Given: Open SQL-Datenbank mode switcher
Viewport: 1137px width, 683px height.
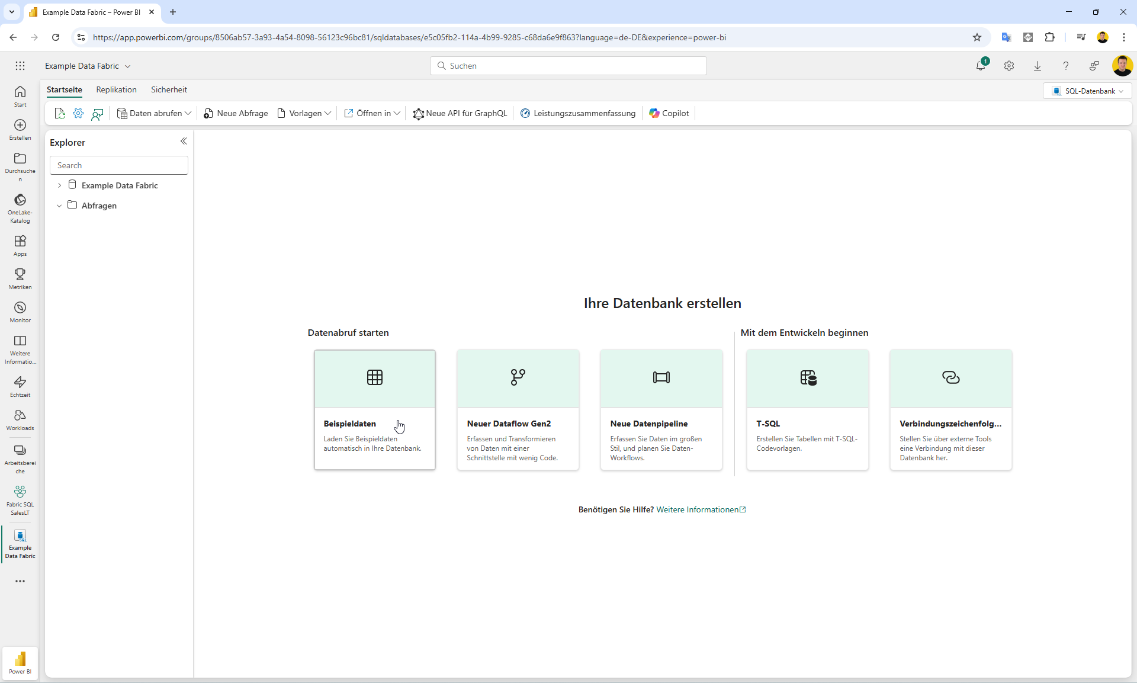Looking at the screenshot, I should click(1088, 91).
